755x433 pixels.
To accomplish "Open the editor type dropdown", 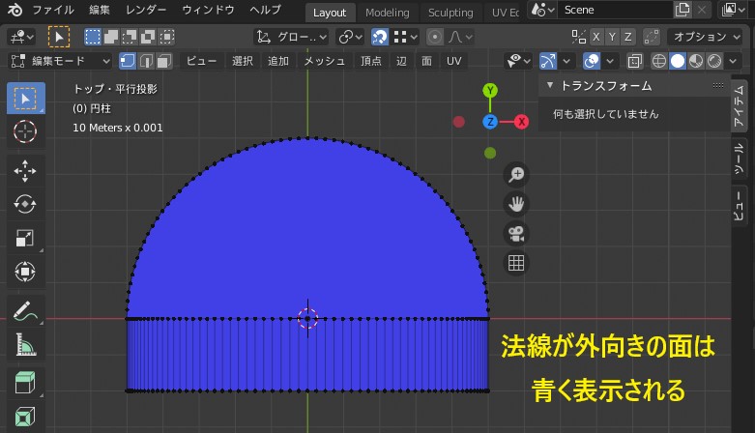I will pos(21,37).
